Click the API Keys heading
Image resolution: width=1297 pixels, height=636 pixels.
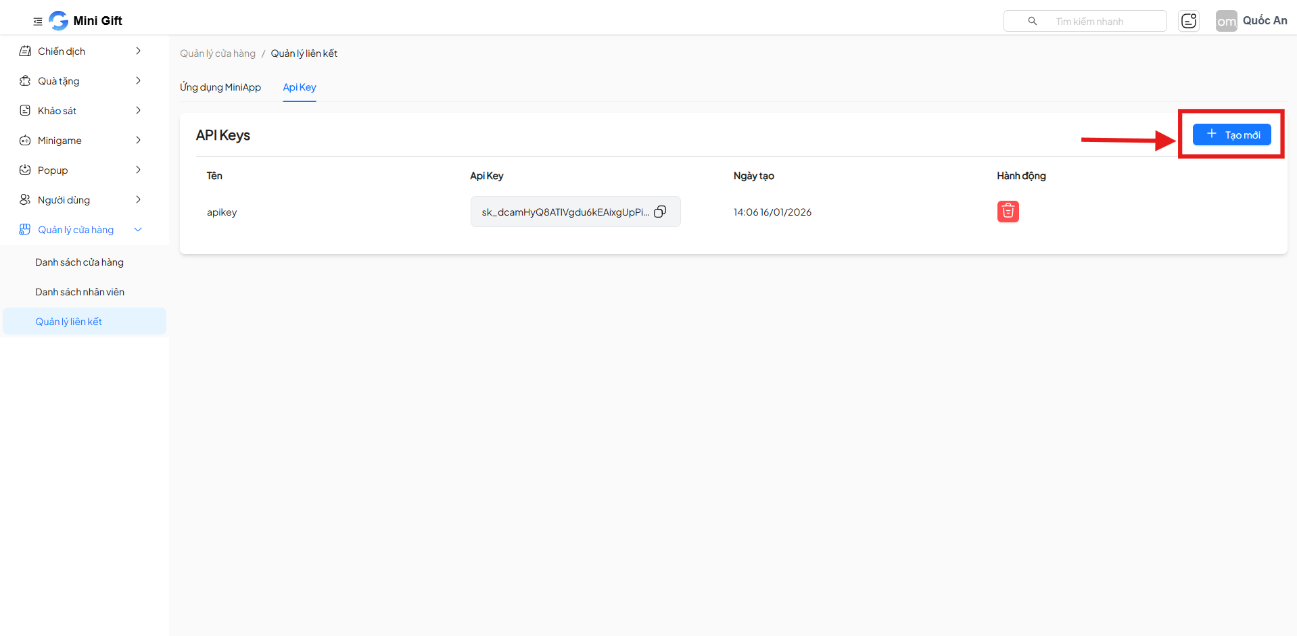click(x=223, y=135)
